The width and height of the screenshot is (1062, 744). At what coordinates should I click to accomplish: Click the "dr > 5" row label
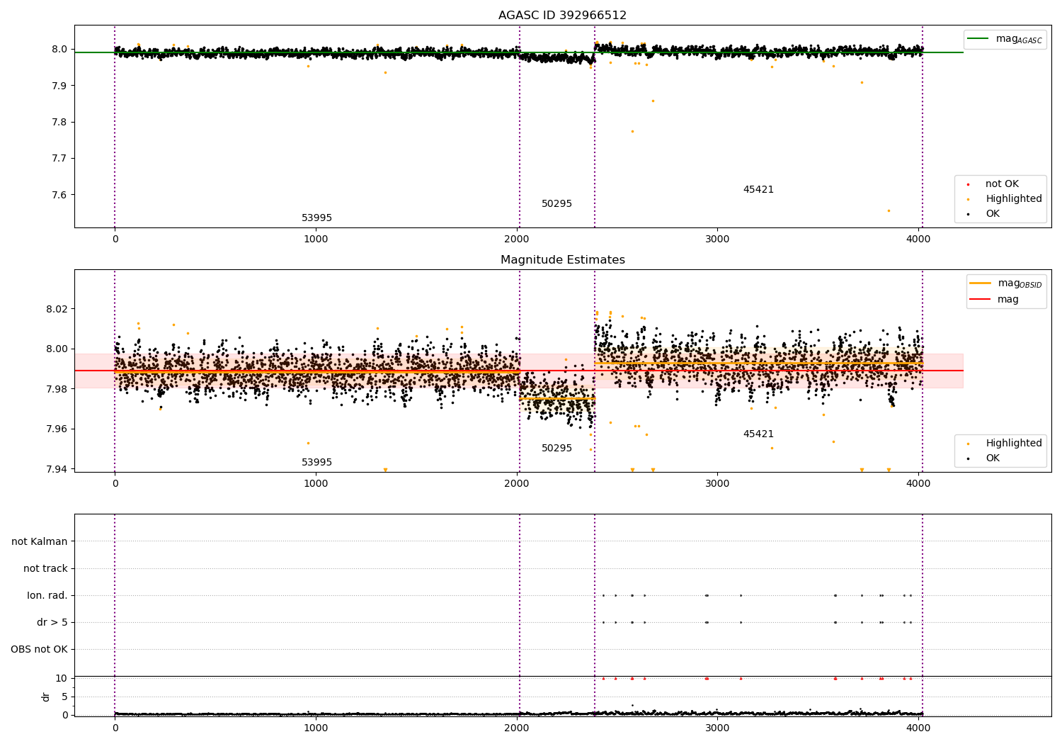tap(52, 623)
